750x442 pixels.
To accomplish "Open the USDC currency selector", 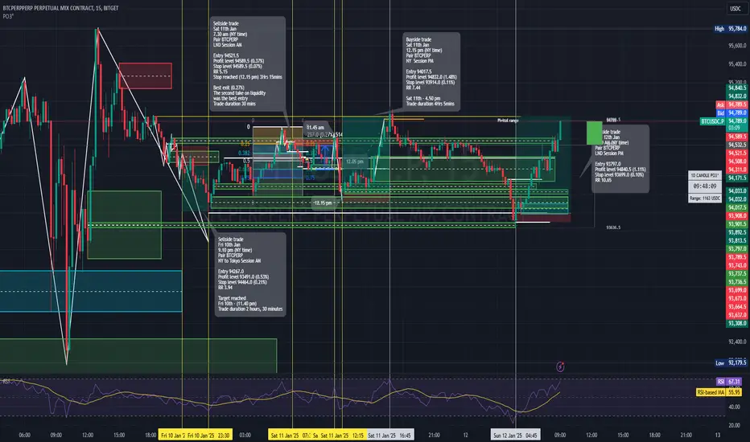I will click(x=736, y=9).
